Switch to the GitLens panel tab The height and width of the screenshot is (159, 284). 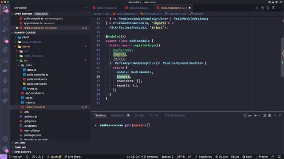140,115
